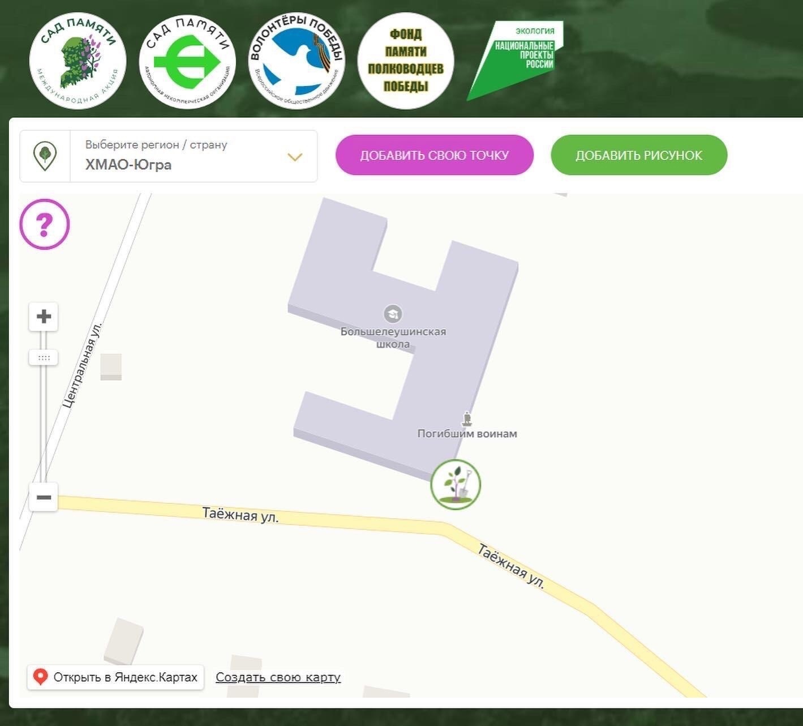Expand the region dropdown chevron

click(x=295, y=157)
